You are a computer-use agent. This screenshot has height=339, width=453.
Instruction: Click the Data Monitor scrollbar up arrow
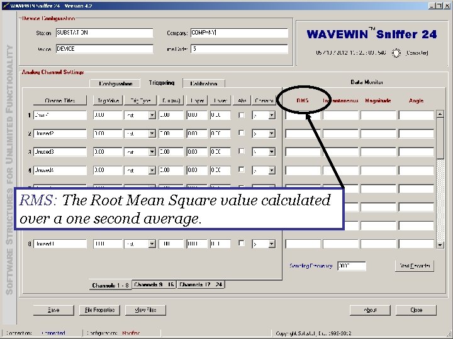[440, 114]
